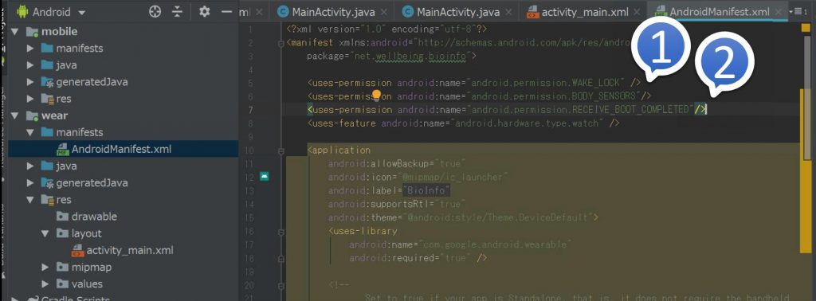The image size is (816, 301).
Task: Click the mipmap folder icon
Action: click(x=62, y=268)
